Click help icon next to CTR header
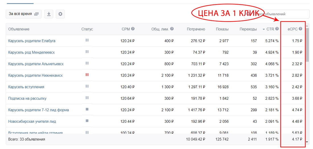The height and width of the screenshot is (149, 313). 277,29
